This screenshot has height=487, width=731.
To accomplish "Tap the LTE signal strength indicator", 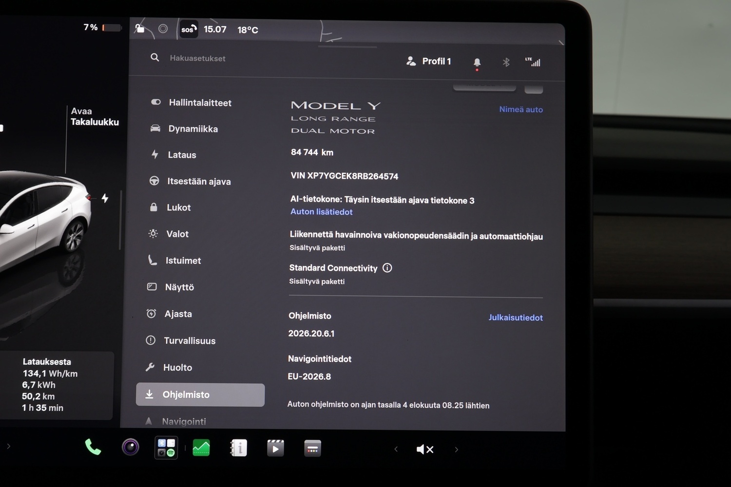I will (x=533, y=62).
